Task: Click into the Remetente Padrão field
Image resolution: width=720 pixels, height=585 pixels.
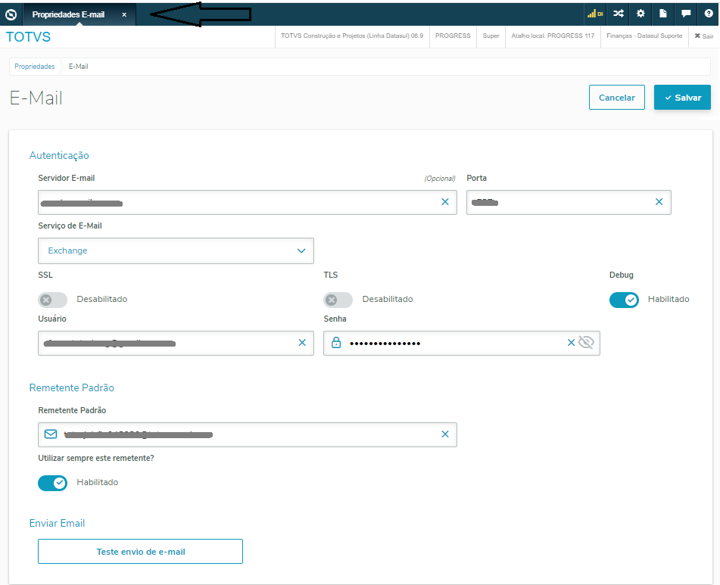Action: (x=248, y=434)
